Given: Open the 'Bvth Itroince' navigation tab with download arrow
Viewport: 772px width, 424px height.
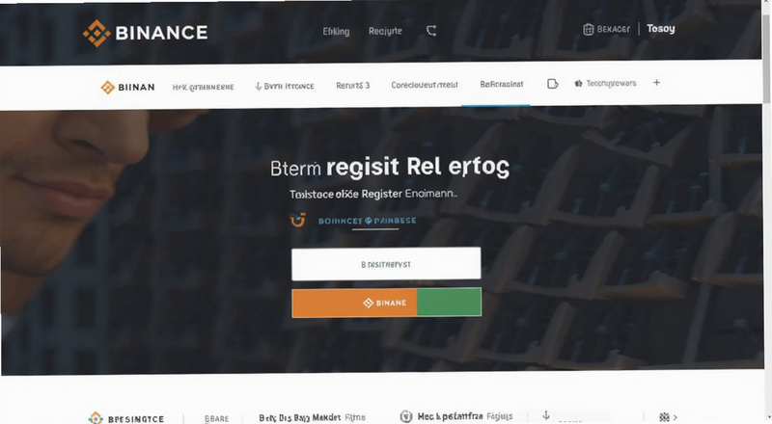Looking at the screenshot, I should (285, 86).
